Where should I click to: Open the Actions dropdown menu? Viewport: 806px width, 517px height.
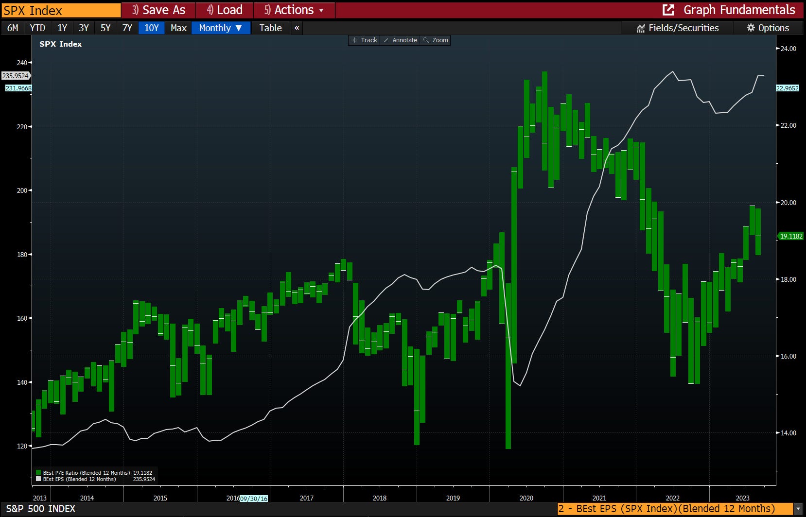[294, 10]
